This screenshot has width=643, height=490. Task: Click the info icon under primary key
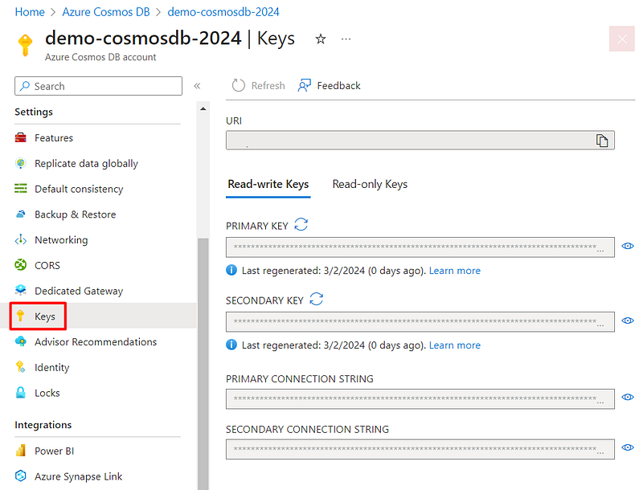click(x=231, y=271)
